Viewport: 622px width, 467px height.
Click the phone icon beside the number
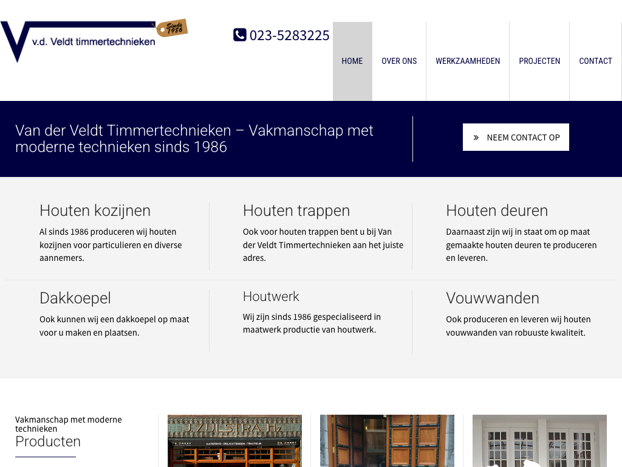[240, 35]
